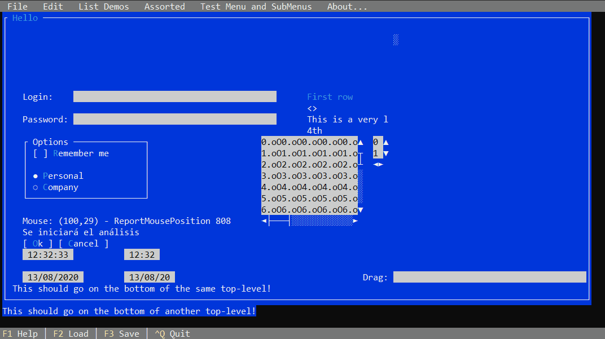This screenshot has width=605, height=339.
Task: Click the Mouse position report label
Action: click(126, 221)
